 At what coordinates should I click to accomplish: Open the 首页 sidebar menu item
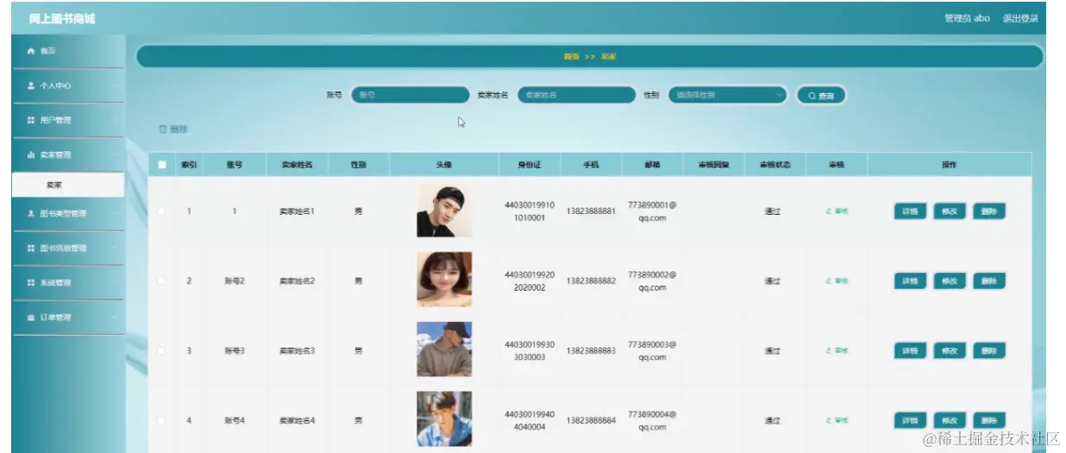(68, 52)
